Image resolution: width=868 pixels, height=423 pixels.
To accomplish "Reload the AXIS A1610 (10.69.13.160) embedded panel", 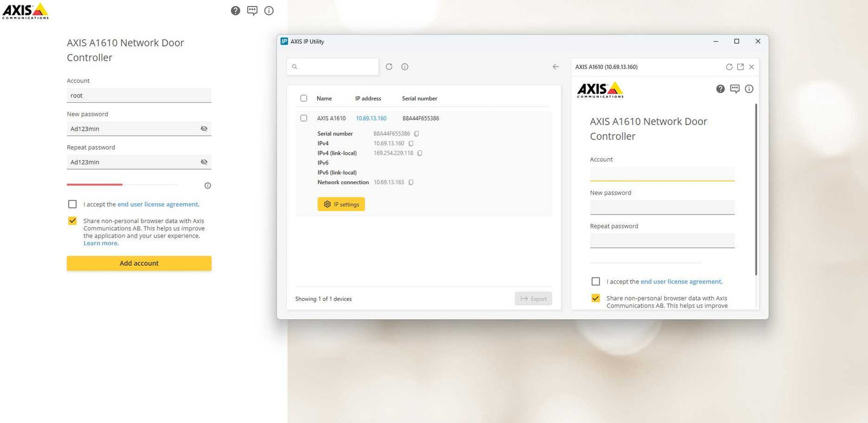I will click(729, 67).
